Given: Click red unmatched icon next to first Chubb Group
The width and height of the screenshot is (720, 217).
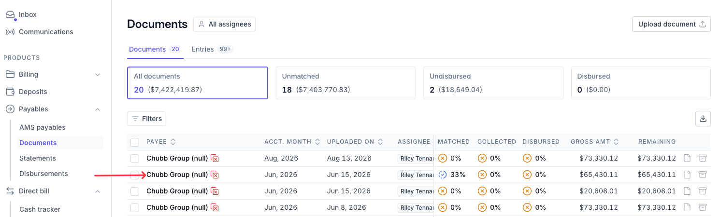Looking at the screenshot, I should [x=215, y=158].
